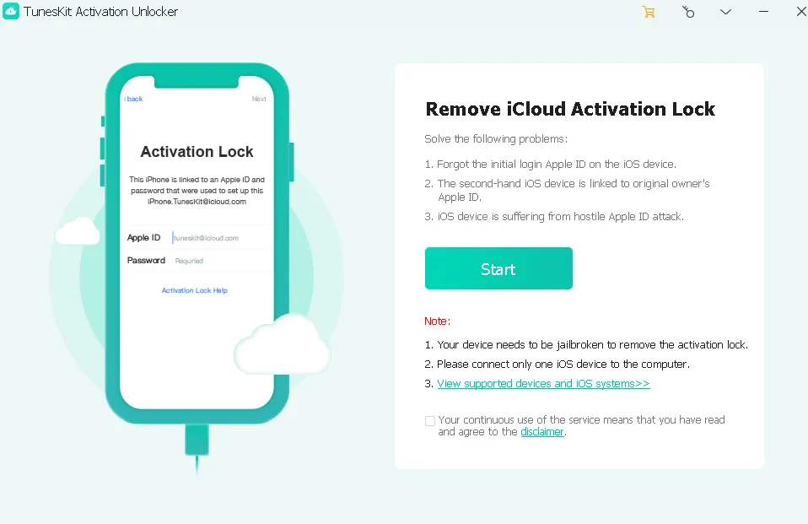Screen dimensions: 808x524
Task: Click the Remove iCloud Activation Lock heading
Action: pos(570,109)
